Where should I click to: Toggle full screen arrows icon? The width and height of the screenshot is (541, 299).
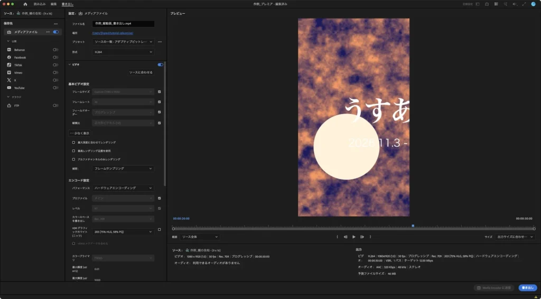(x=524, y=4)
